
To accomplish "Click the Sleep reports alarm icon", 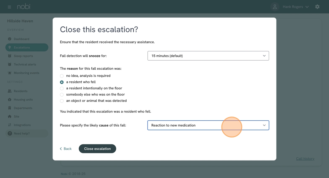I will pos(10,56).
